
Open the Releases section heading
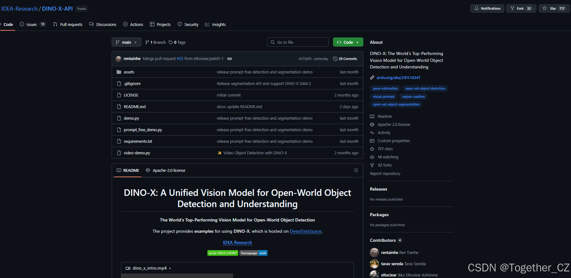click(x=378, y=189)
